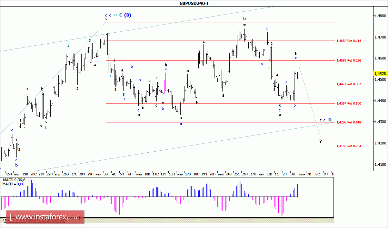Screen dimensions: 388x228
Task: Click the MACD =0,00 value readout
Action: click(12, 185)
